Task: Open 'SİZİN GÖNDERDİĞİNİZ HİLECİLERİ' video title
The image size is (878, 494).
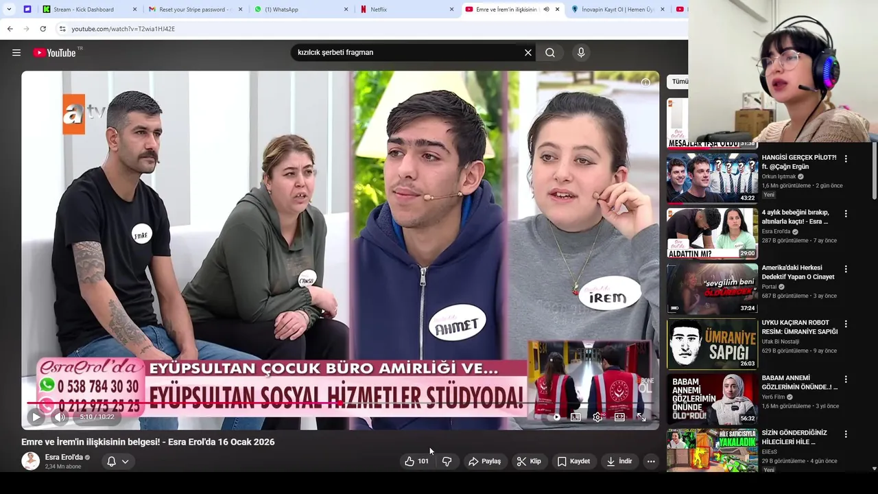Action: 794,437
